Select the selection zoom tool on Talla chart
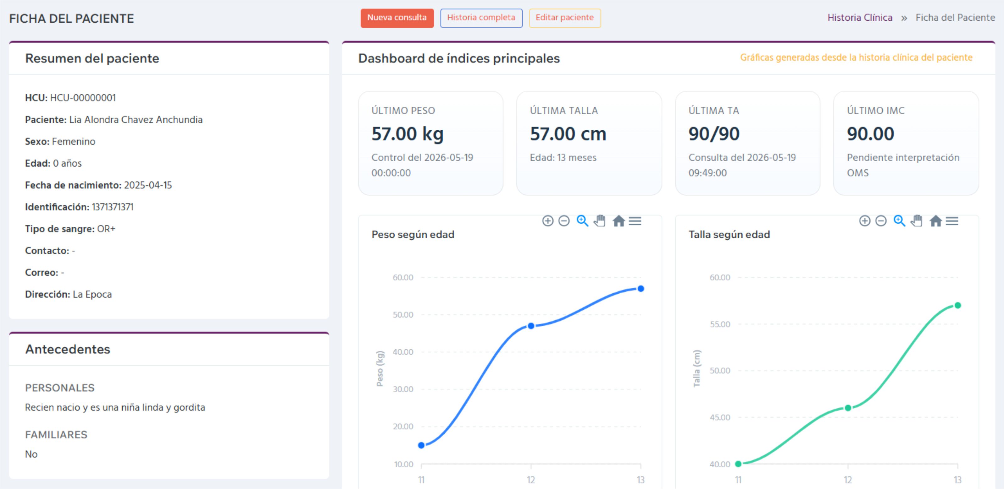 [x=899, y=221]
